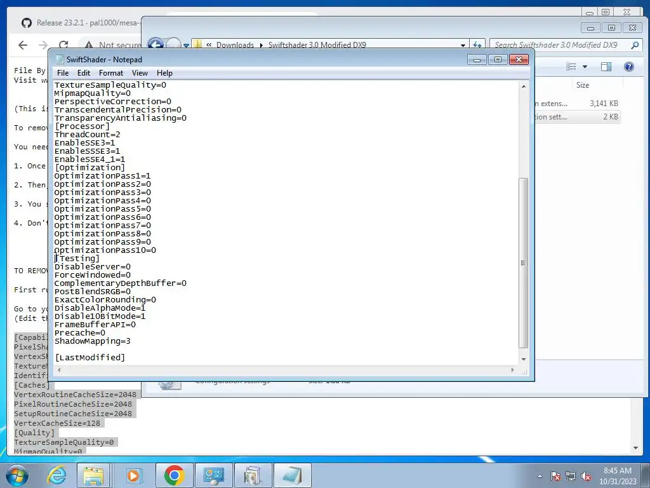Open Control Panel taskbar icon
Viewport: 650px width, 488px height.
(213, 475)
